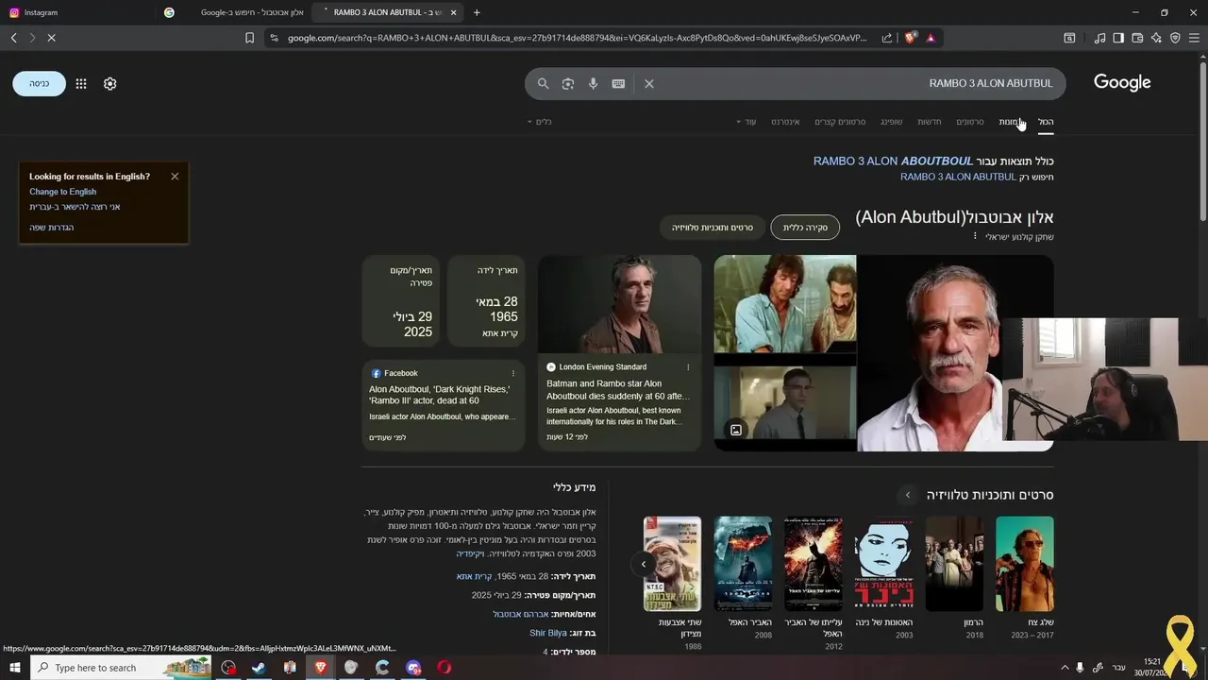This screenshot has height=680, width=1208.
Task: Advance the movies carousel arrow
Action: click(x=644, y=565)
